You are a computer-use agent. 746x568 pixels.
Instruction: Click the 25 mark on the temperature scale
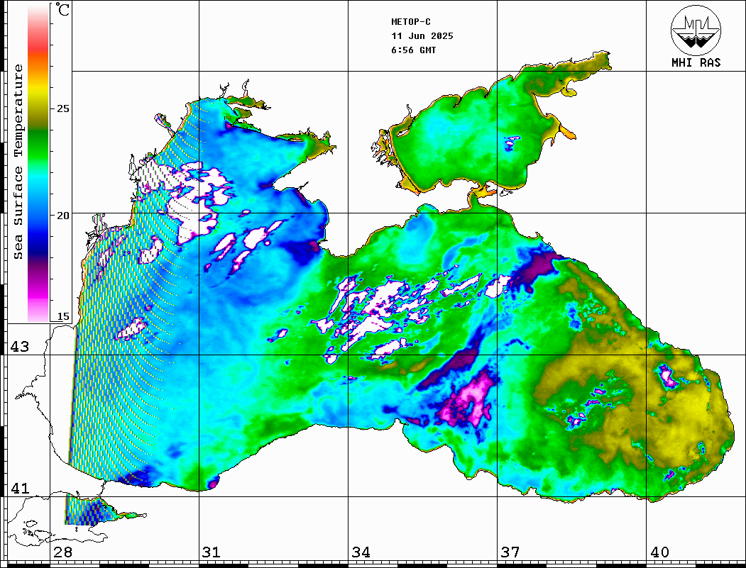[x=62, y=108]
